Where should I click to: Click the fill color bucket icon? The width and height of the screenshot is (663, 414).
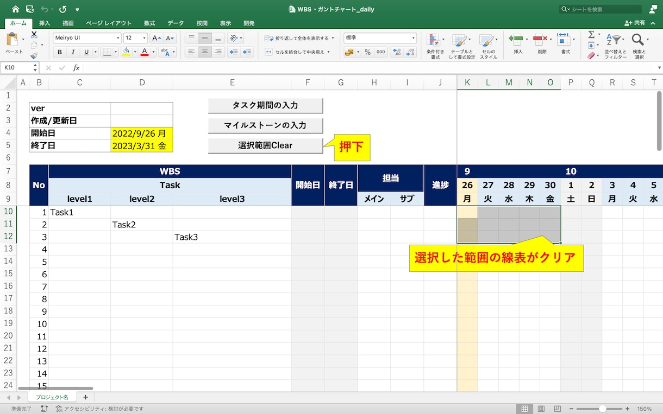click(x=126, y=52)
